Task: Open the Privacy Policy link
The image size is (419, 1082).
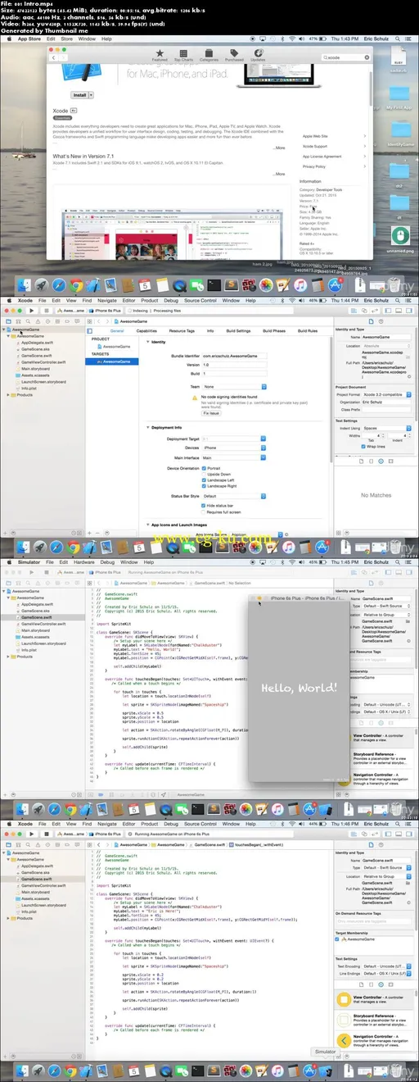Action: click(314, 166)
